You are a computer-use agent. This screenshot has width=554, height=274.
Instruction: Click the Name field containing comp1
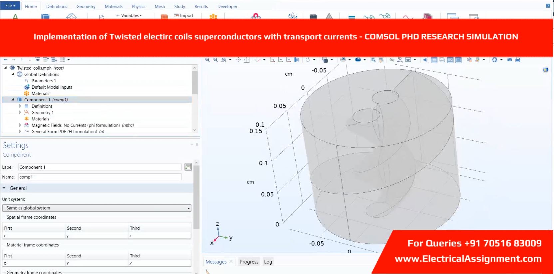(x=100, y=177)
